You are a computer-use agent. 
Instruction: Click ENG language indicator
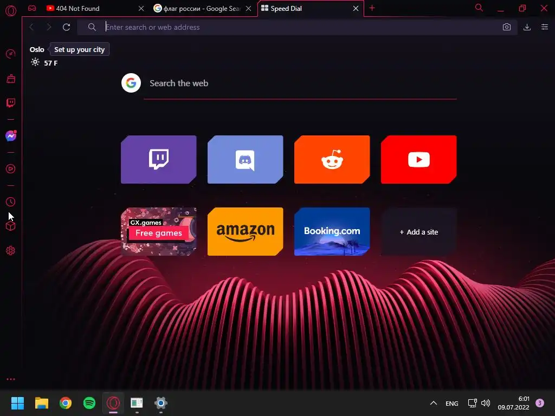point(452,403)
